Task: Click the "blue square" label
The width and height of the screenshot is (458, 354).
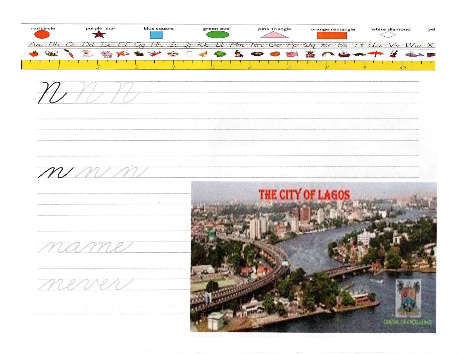Action: click(158, 28)
